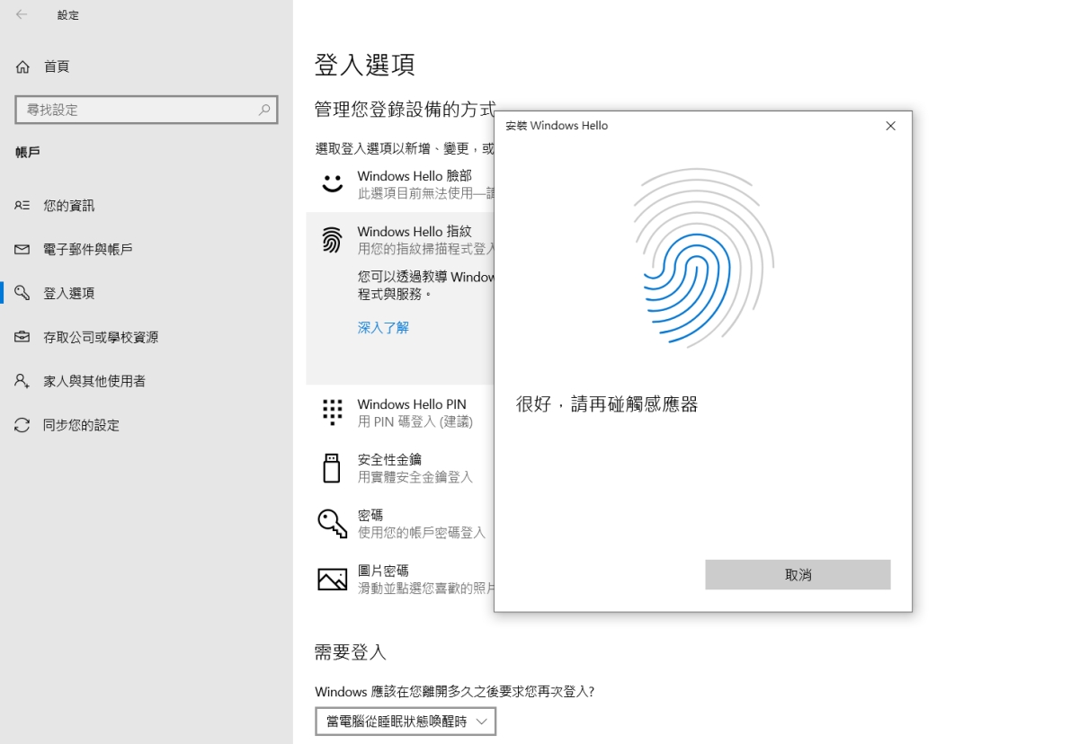
Task: Click the envelope icon for 電子郵件與帳戶
Action: (22, 249)
